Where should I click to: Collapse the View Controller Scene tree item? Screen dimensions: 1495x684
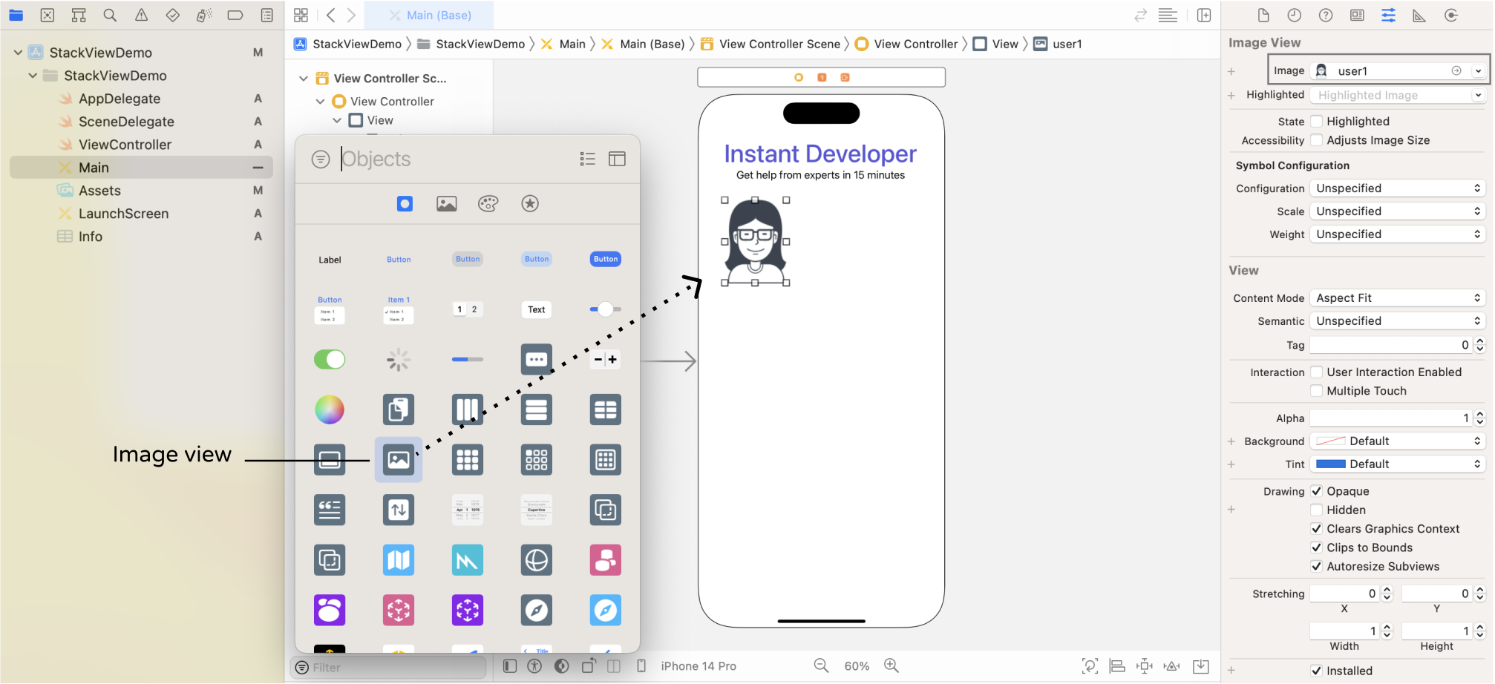click(304, 78)
